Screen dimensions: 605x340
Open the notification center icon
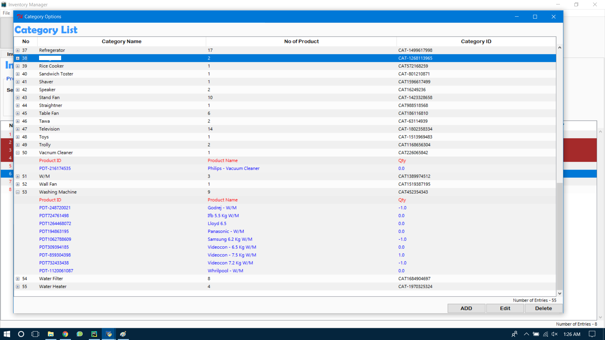click(592, 334)
